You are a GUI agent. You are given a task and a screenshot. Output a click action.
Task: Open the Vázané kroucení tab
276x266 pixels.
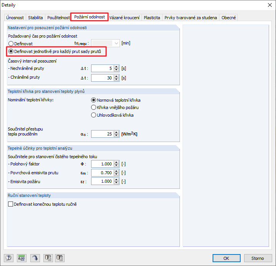(x=125, y=18)
